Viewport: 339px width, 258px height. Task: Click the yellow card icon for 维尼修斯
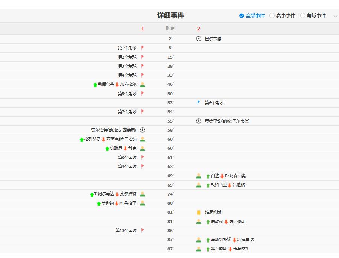(199, 212)
